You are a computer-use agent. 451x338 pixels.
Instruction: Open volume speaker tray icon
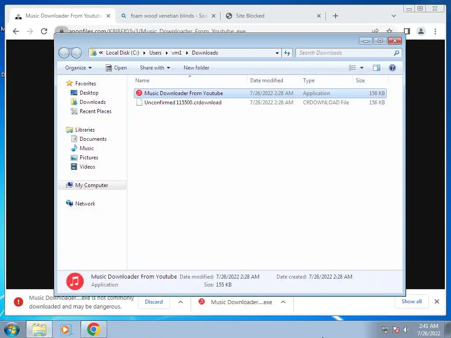pos(406,330)
